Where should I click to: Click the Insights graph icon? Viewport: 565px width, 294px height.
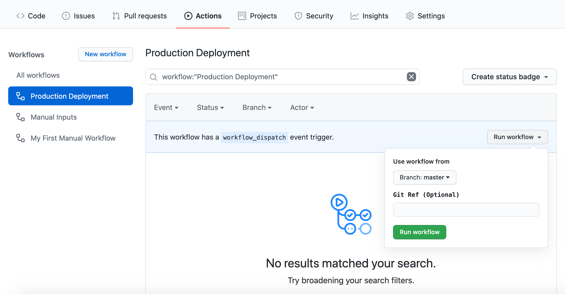tap(354, 16)
